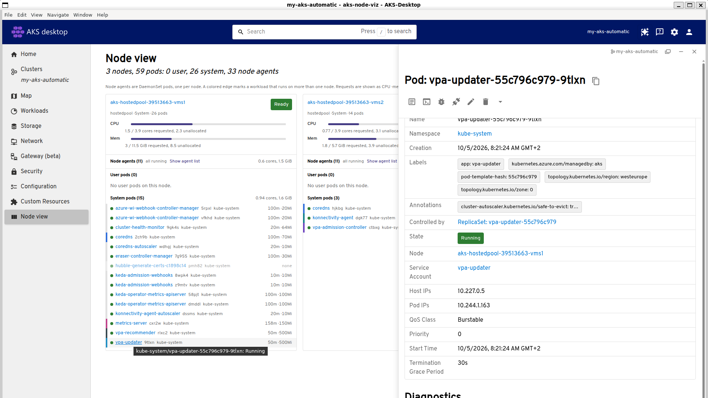
Task: Open the settings gear icon
Action: (674, 32)
